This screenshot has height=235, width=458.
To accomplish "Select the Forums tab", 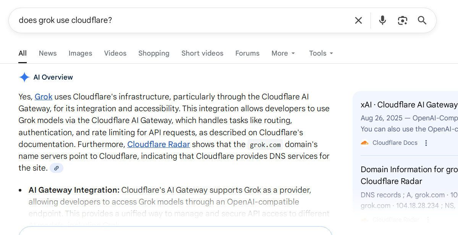I will point(247,53).
